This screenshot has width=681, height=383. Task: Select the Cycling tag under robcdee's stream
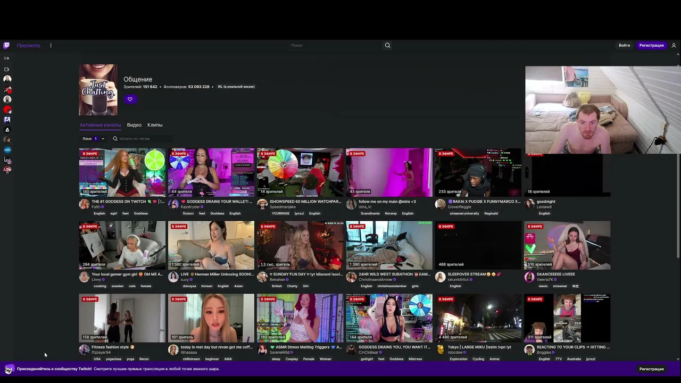(x=478, y=359)
